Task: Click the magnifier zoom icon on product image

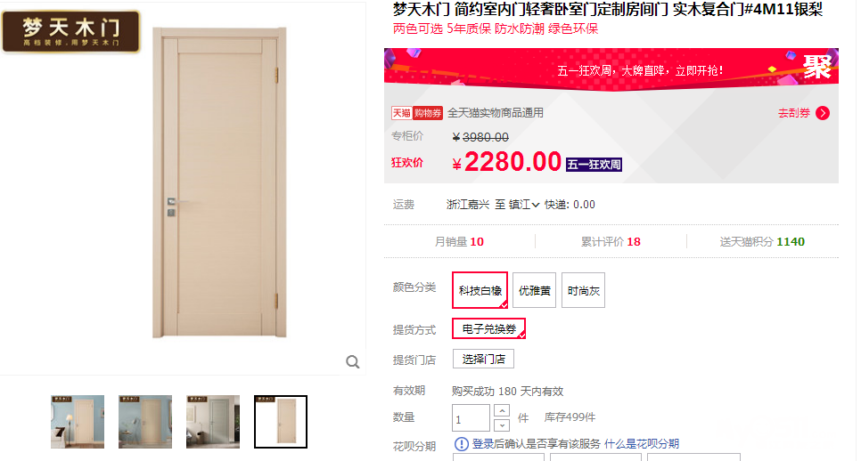Action: (353, 362)
